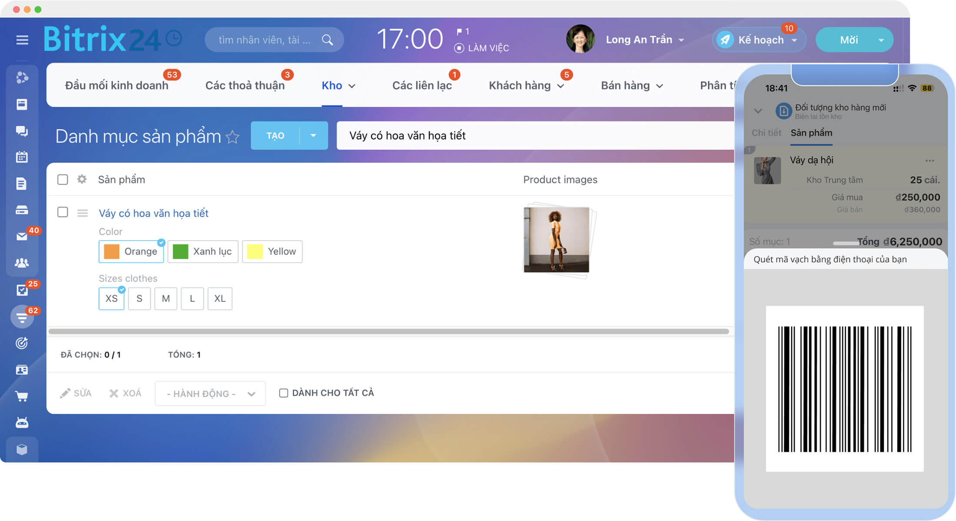Click the row drag handle menu icon
Viewport: 956px width, 521px height.
point(83,213)
